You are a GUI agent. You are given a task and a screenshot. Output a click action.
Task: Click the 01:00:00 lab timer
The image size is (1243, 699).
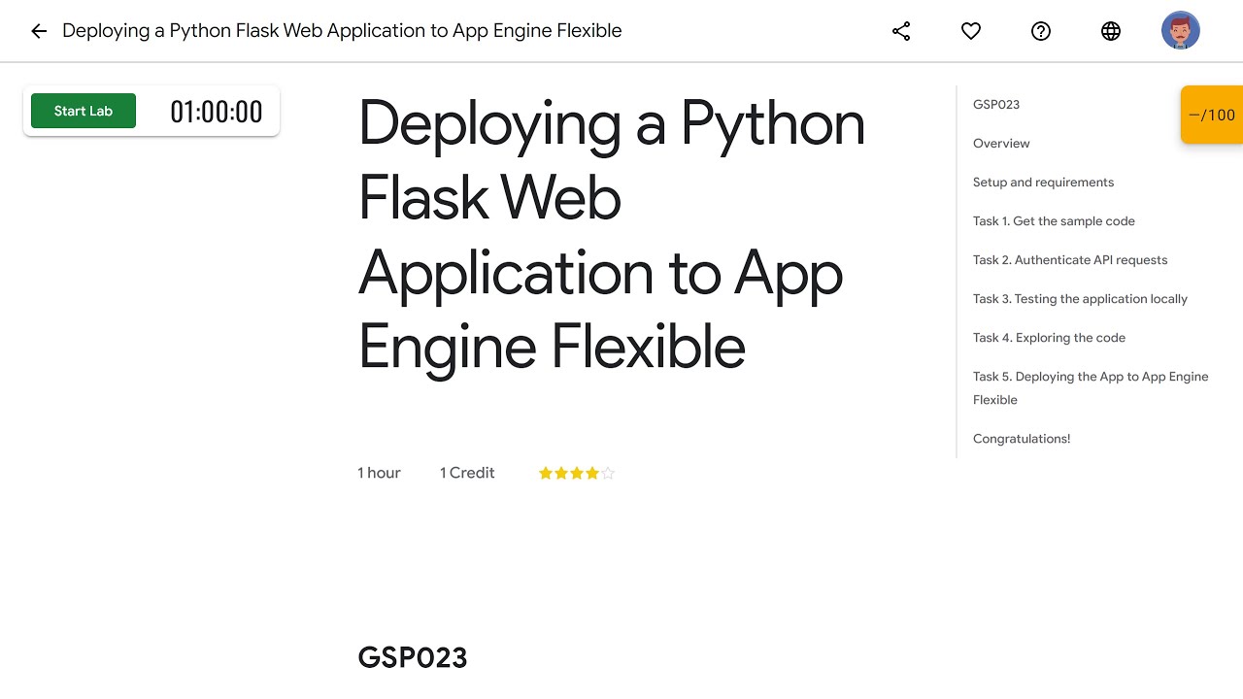click(217, 112)
